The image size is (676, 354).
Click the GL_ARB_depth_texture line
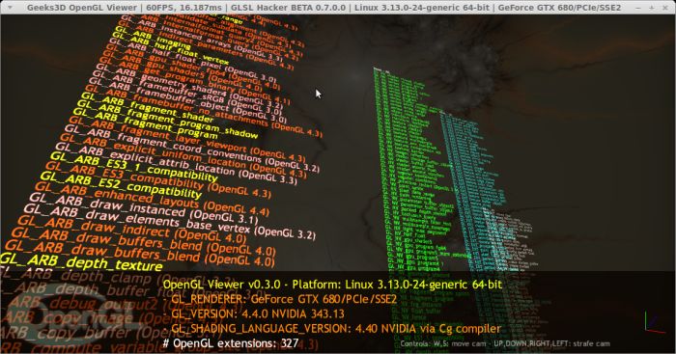(81, 261)
